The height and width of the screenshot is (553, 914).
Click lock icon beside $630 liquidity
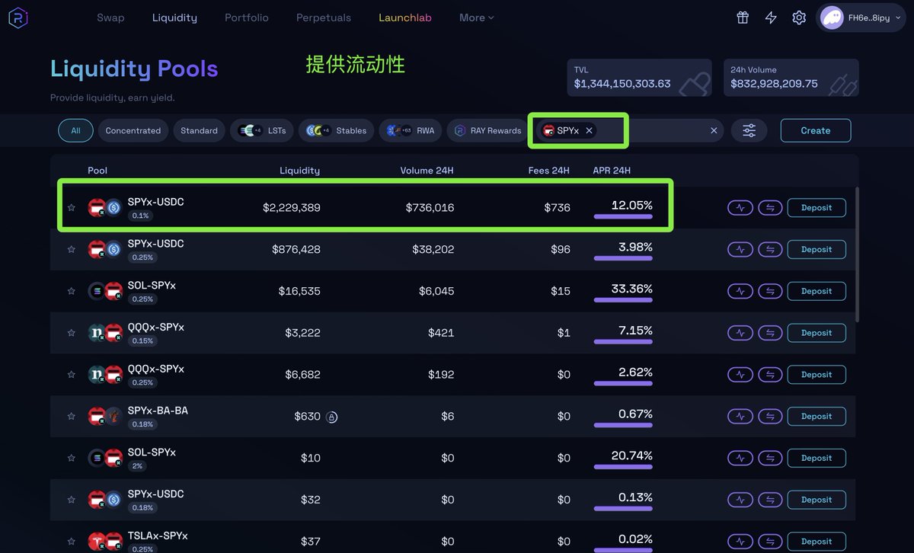(331, 417)
